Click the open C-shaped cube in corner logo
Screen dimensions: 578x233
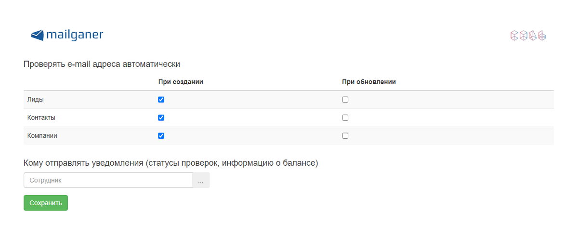click(514, 36)
